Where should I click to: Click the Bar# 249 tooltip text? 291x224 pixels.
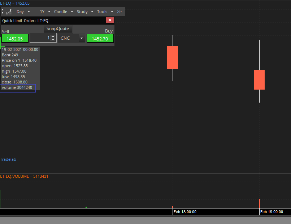pyautogui.click(x=10, y=55)
